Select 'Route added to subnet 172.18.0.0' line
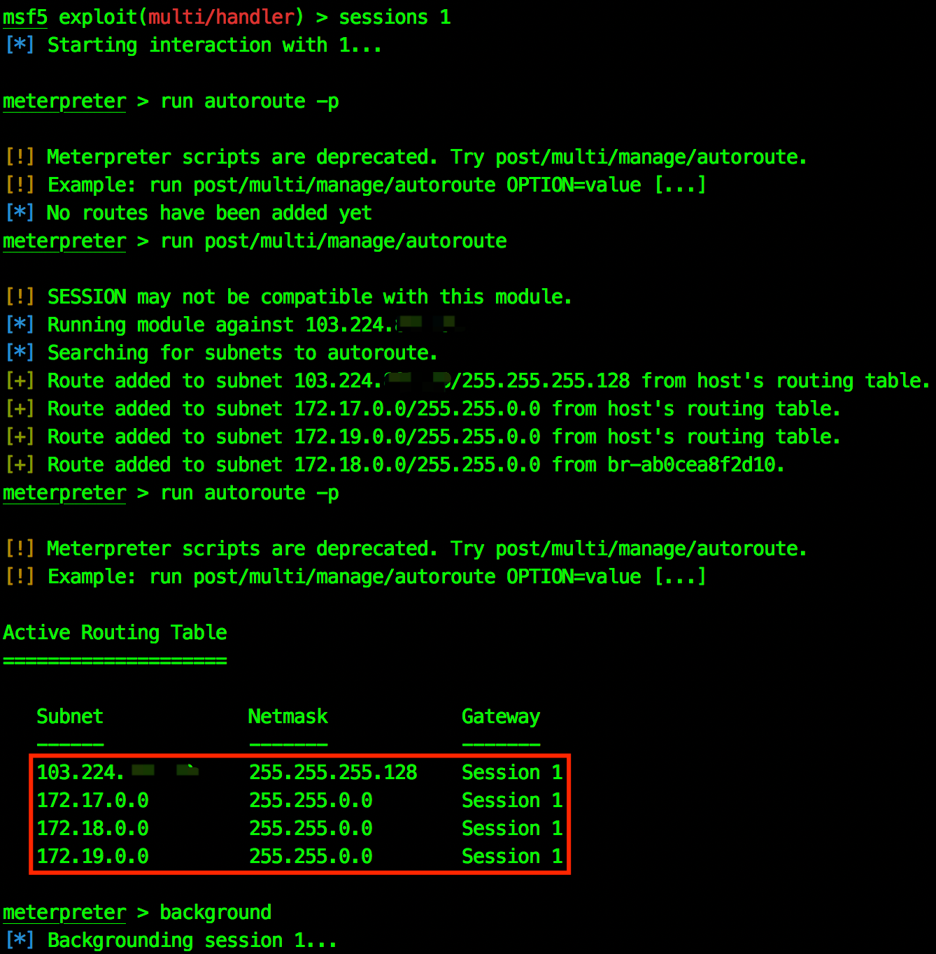The height and width of the screenshot is (954, 936). 395,464
